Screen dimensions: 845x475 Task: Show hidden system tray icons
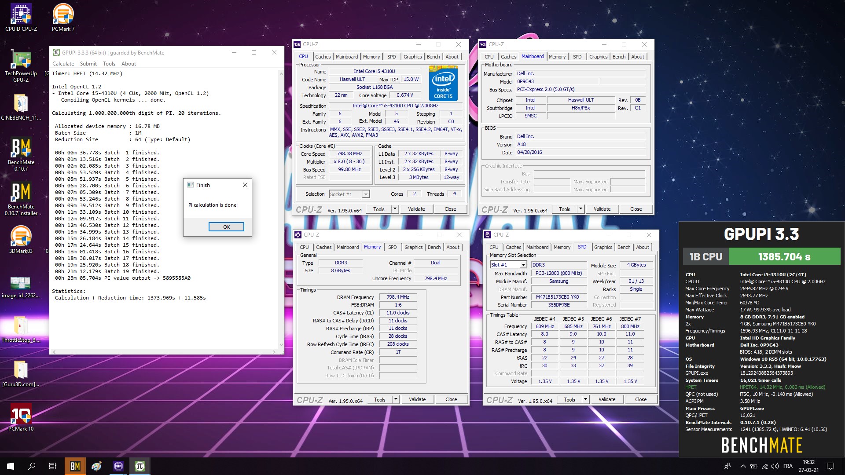[x=743, y=466]
